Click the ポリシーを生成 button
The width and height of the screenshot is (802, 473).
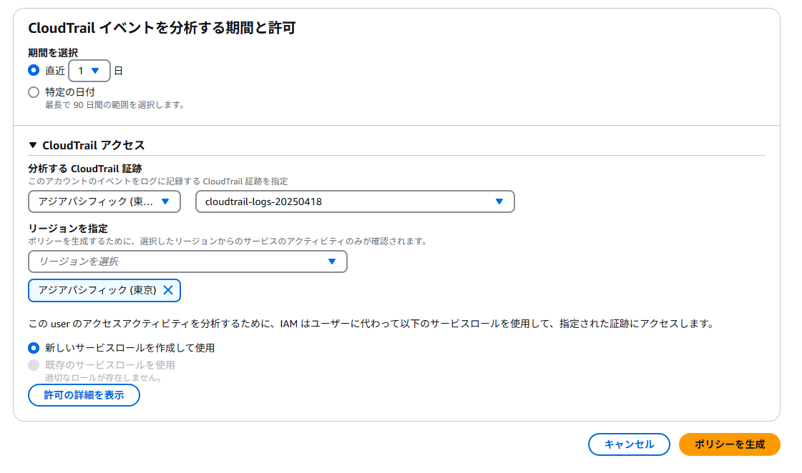tap(730, 444)
